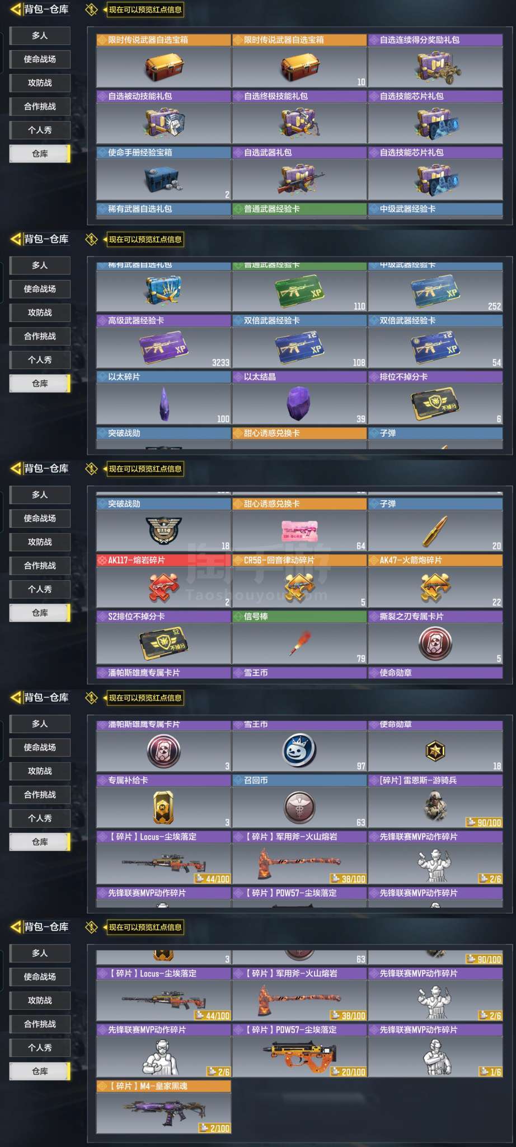The height and width of the screenshot is (1147, 516).
Task: Choose the 高级武器经验卡 purple XP card
Action: pyautogui.click(x=163, y=348)
